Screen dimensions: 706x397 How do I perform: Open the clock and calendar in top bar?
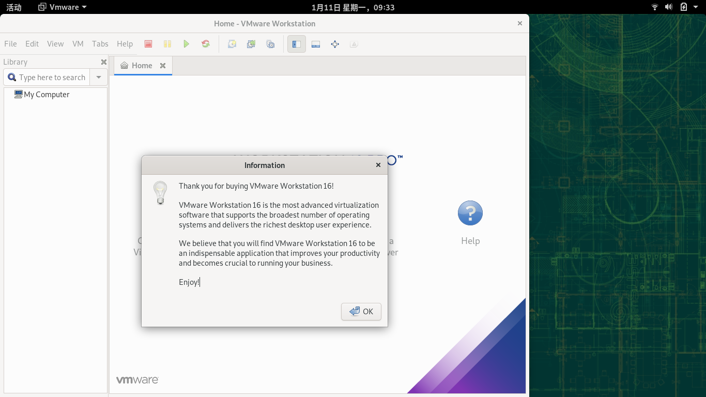pos(353,7)
